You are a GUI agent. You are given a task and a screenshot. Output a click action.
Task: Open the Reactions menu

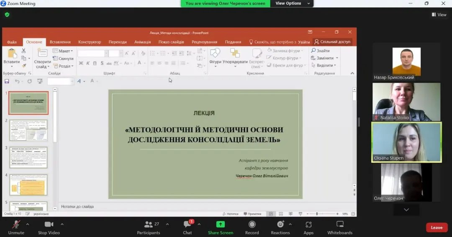tap(280, 227)
